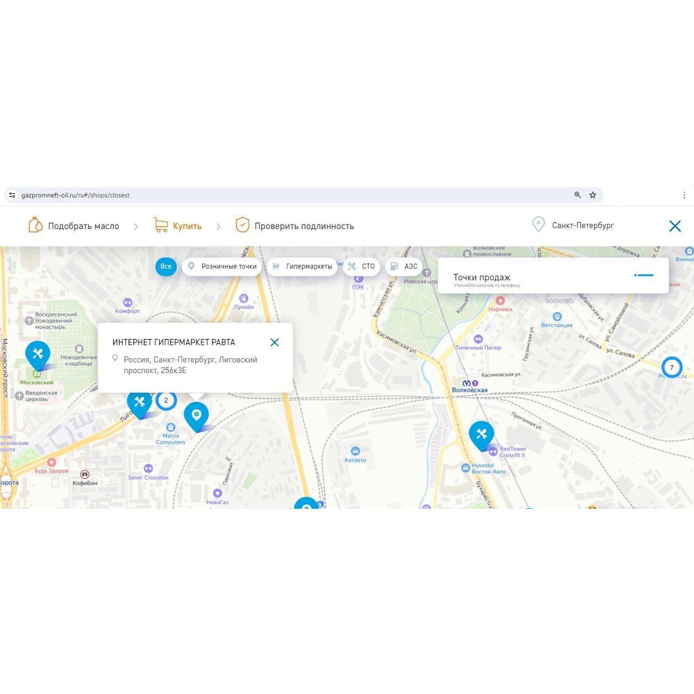694x694 pixels.
Task: Select the wrench marker near RedTower Crossfit
Action: [481, 434]
